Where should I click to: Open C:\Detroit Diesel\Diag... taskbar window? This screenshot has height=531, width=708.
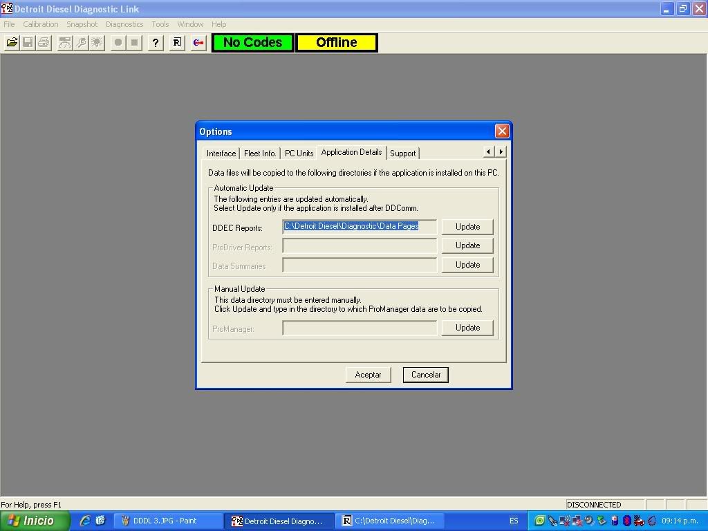point(390,521)
